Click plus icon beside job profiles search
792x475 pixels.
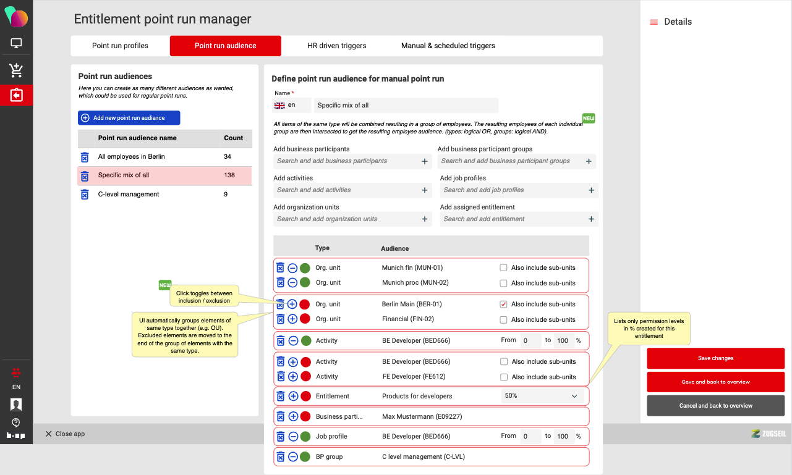(x=591, y=190)
